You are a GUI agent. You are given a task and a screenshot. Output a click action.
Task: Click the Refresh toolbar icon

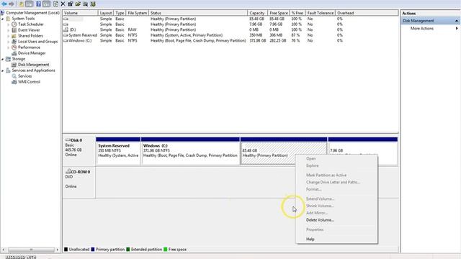click(56, 4)
